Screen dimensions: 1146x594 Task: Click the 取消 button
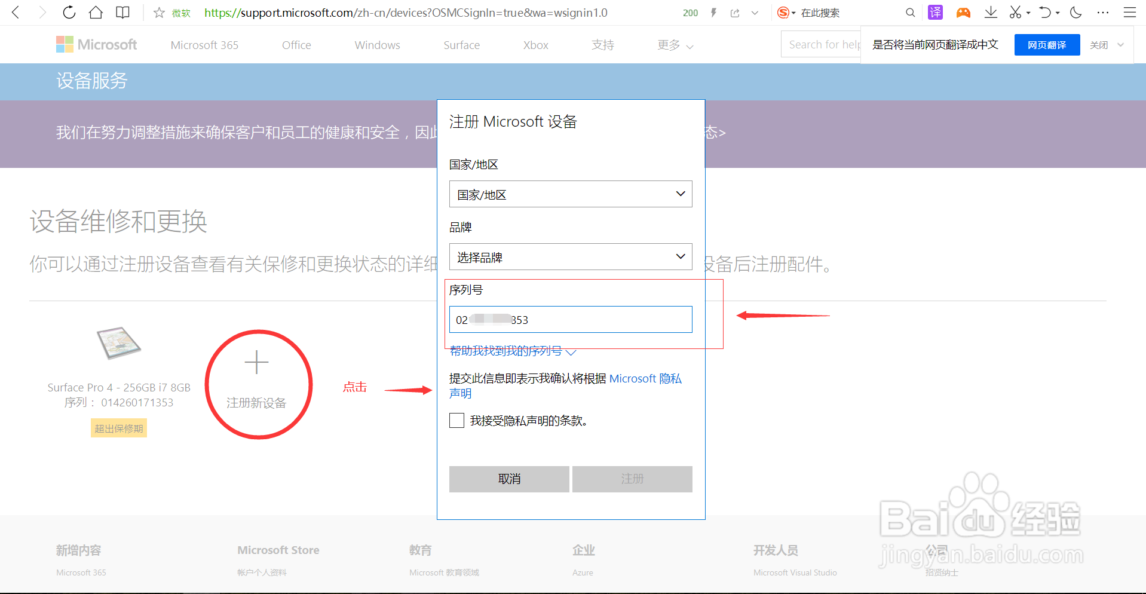pos(509,479)
